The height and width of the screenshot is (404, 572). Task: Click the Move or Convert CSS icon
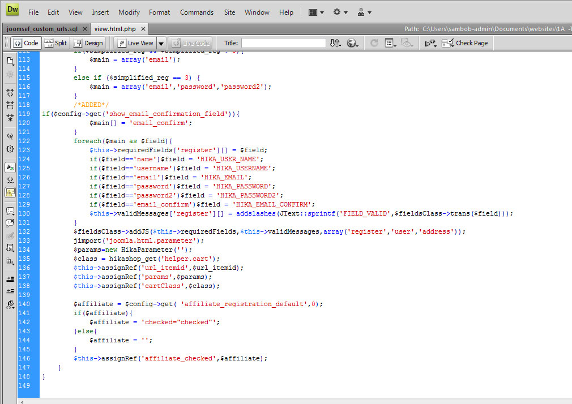[x=10, y=261]
